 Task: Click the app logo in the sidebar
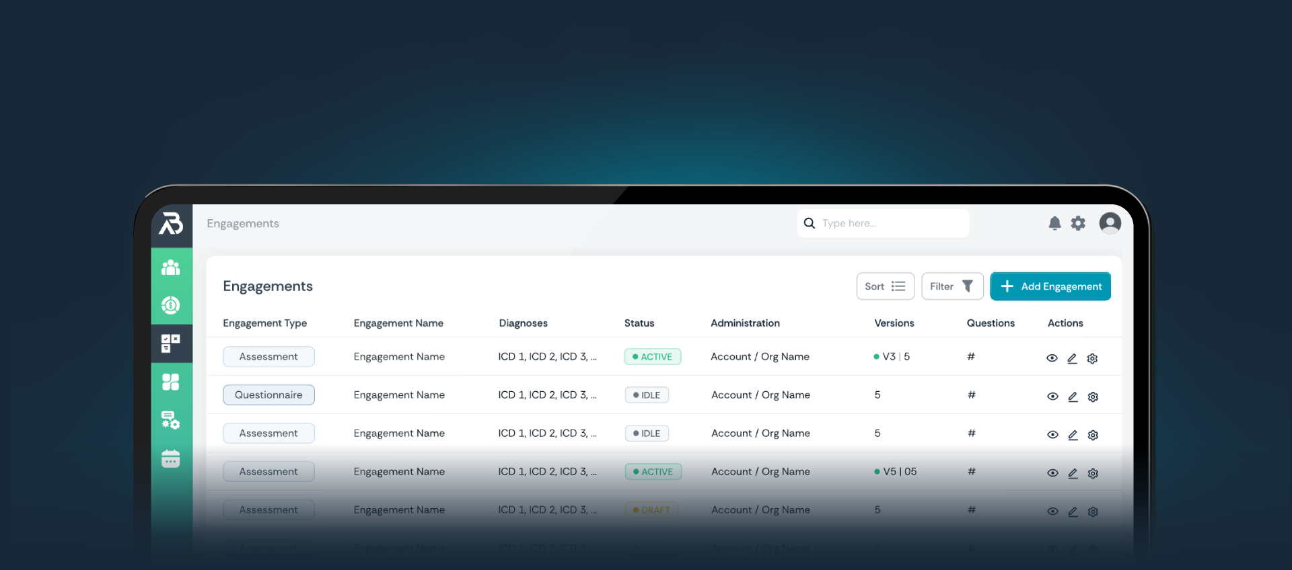point(171,223)
